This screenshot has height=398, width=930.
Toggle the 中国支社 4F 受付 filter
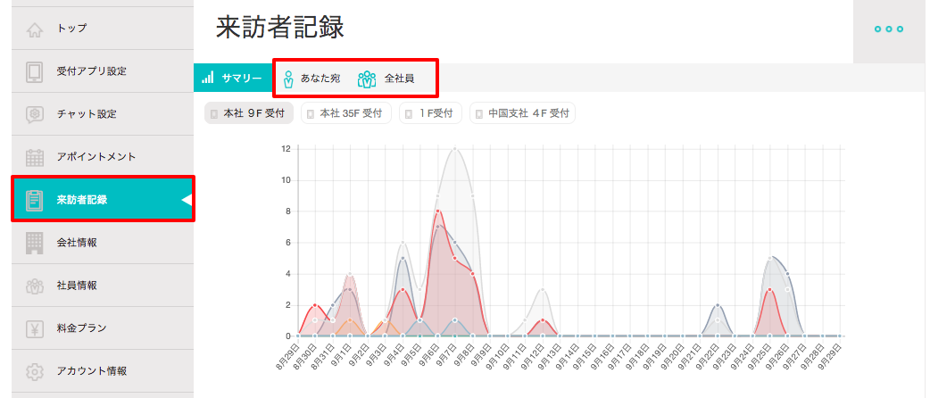[x=522, y=113]
